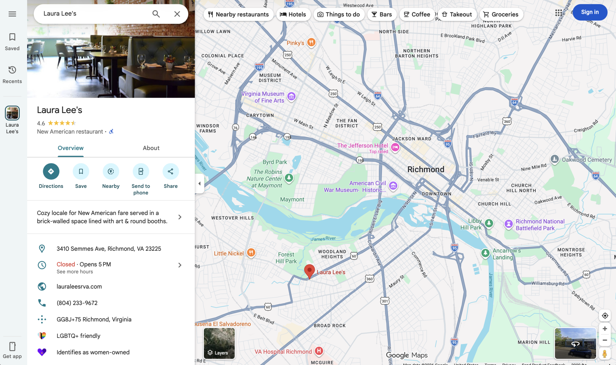Show your location on map
This screenshot has height=365, width=616.
pyautogui.click(x=605, y=316)
